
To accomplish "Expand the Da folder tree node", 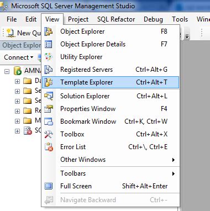I will click(17, 81).
